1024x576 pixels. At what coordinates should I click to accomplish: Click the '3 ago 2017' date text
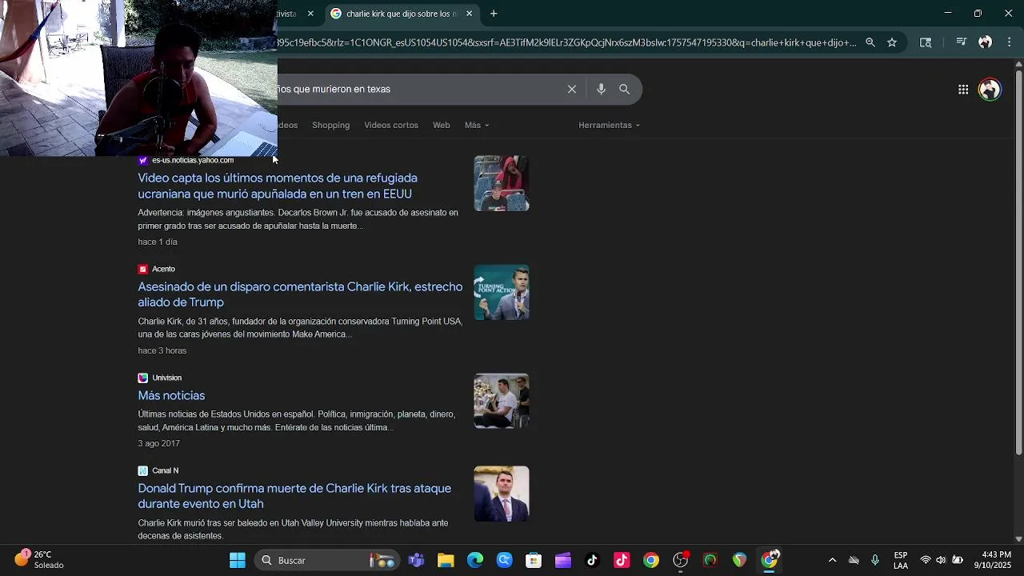coord(158,443)
